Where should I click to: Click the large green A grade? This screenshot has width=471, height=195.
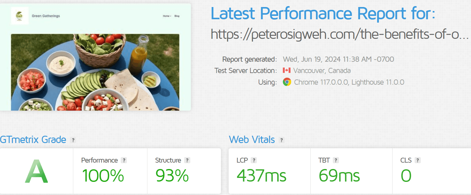point(36,171)
